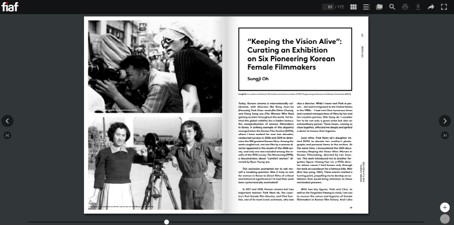Screen dimensions: 454x225
Task: Click the author name Sungji Oh
Action: [258, 79]
